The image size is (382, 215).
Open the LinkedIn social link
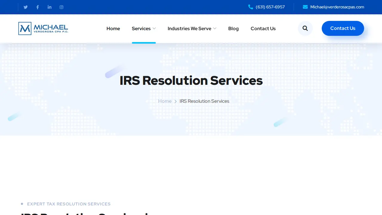pyautogui.click(x=50, y=7)
